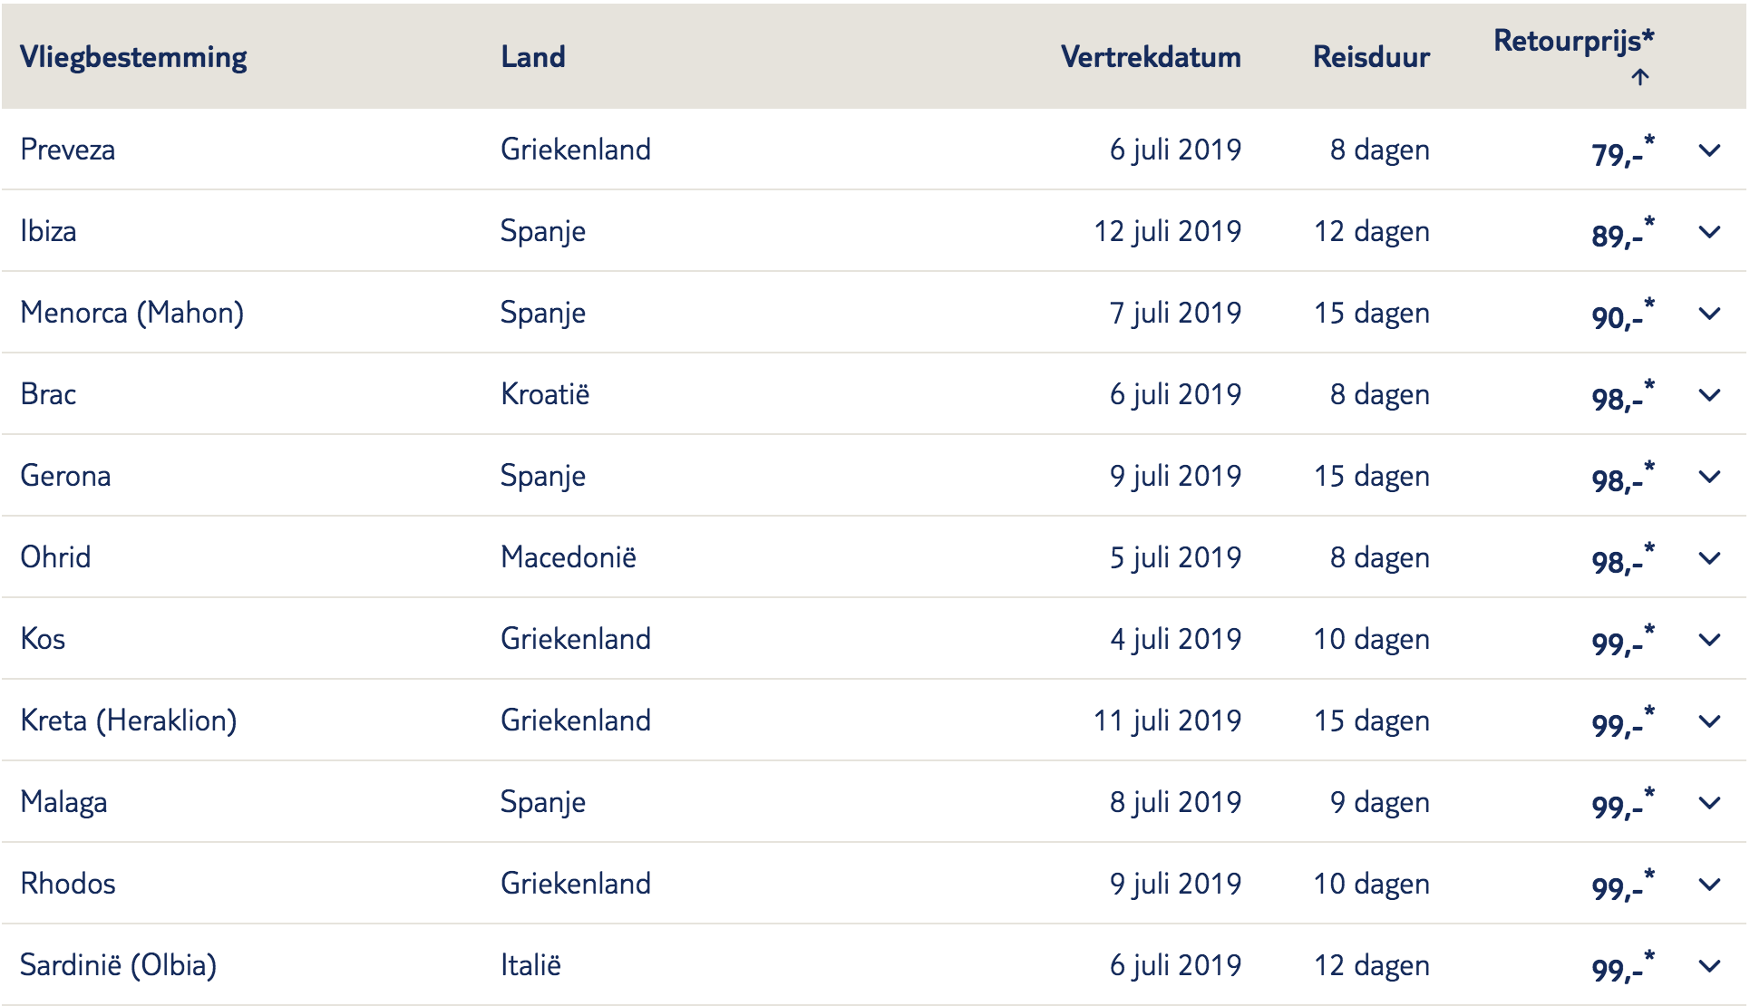Expand the Kos row chevron
Screen dimensions: 1750x1006
click(x=1709, y=640)
